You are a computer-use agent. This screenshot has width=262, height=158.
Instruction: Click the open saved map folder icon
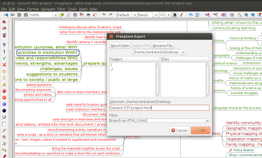pyautogui.click(x=62, y=15)
